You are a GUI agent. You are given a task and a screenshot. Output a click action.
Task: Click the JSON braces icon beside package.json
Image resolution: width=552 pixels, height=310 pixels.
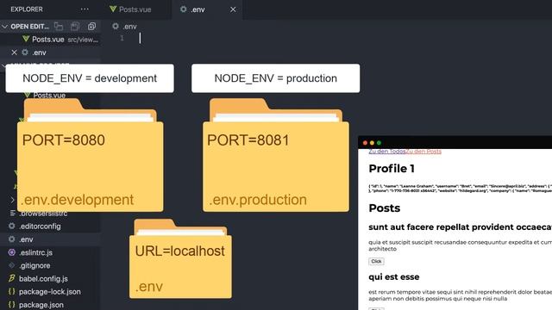pyautogui.click(x=11, y=305)
